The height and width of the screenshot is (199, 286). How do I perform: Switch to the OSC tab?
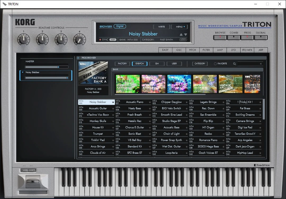[x=179, y=50]
